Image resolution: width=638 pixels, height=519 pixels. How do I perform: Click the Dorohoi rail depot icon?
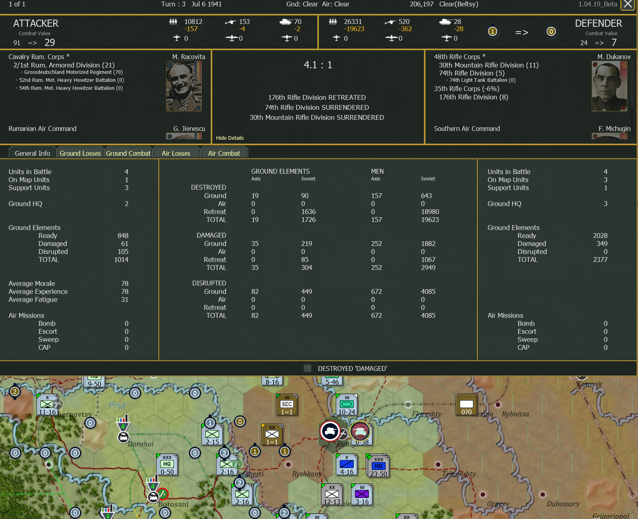pyautogui.click(x=123, y=438)
